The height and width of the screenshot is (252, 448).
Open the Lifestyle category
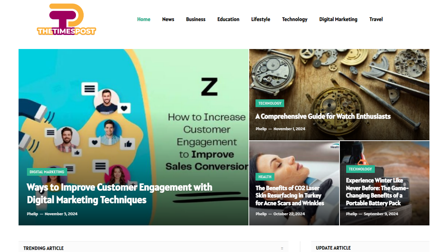click(261, 19)
